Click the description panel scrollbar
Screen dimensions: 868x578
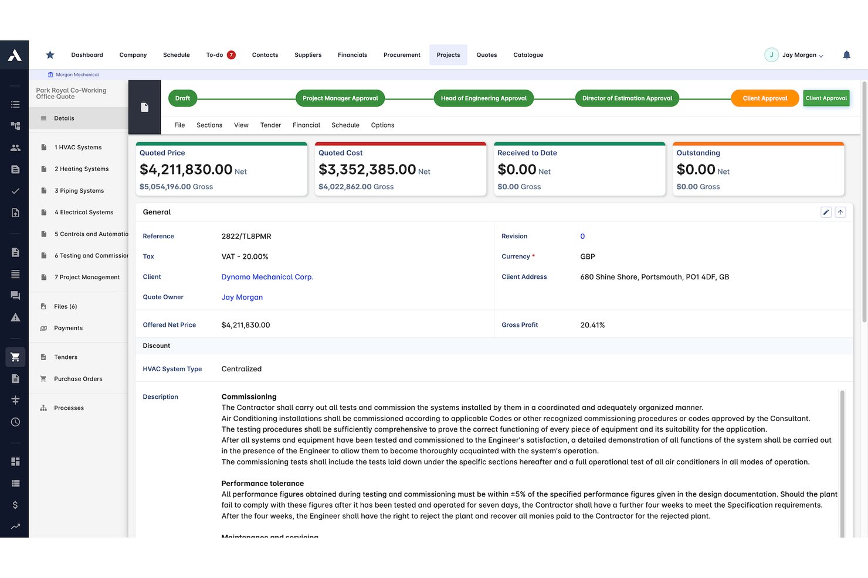[842, 463]
